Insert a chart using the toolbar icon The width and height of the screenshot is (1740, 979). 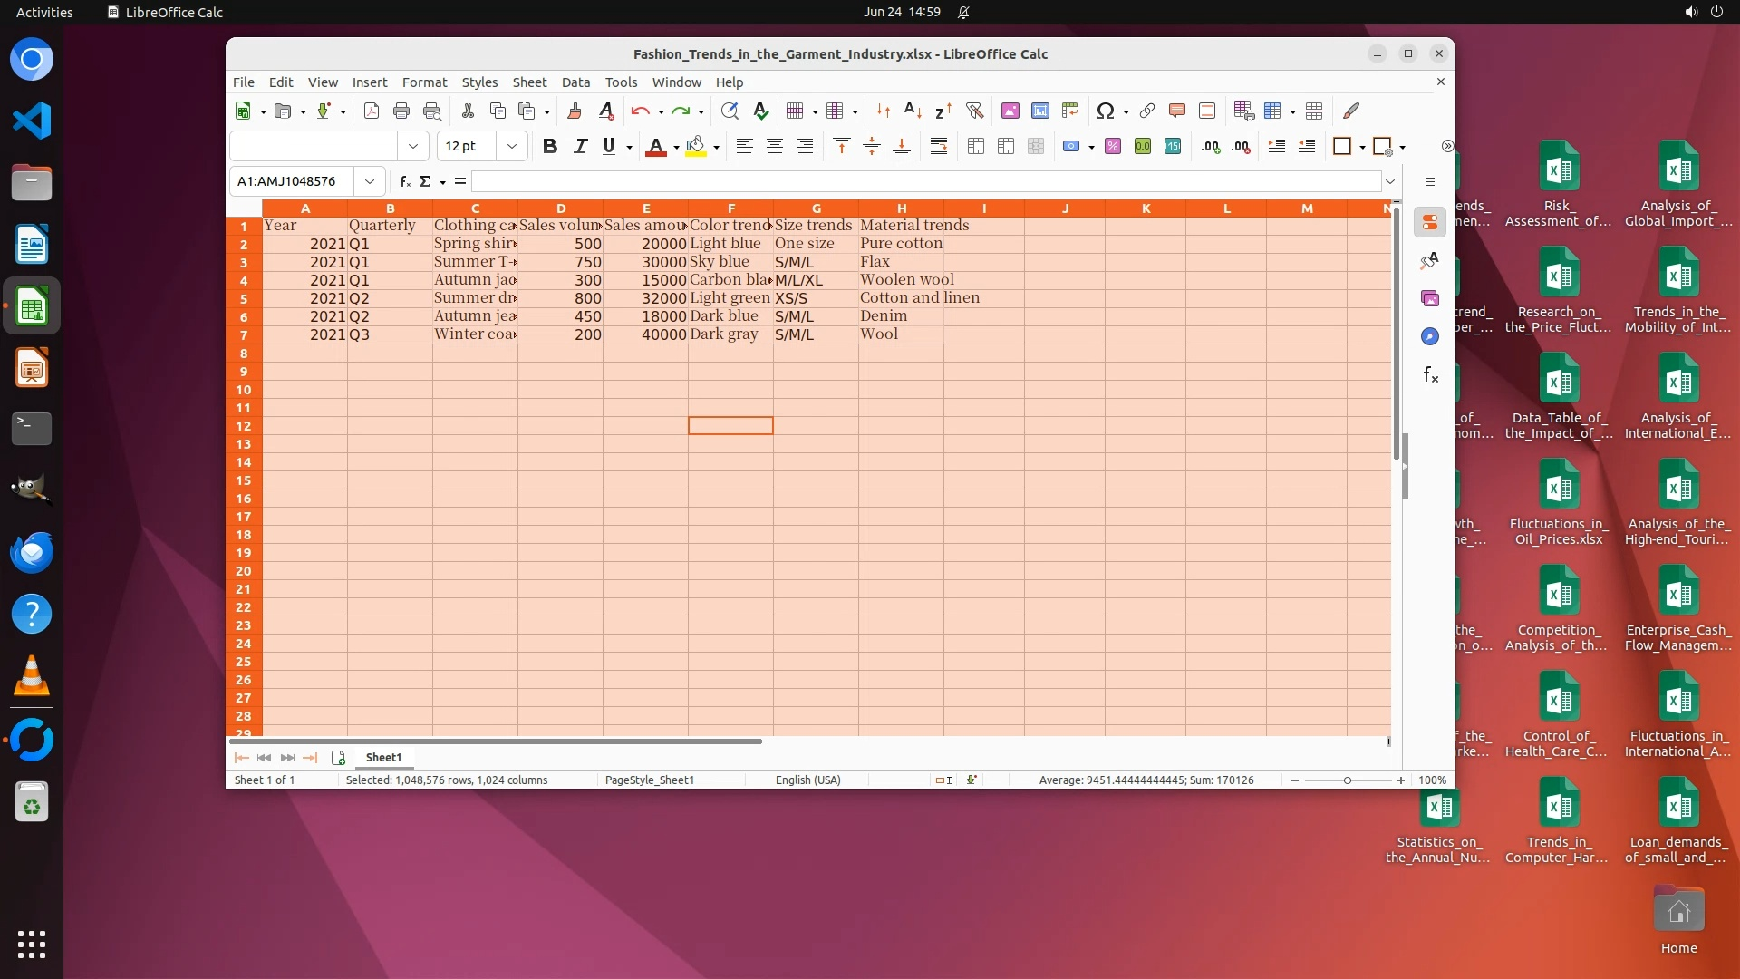tap(1040, 111)
